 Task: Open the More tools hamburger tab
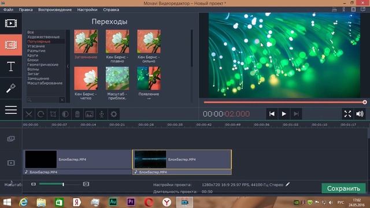tap(11, 110)
